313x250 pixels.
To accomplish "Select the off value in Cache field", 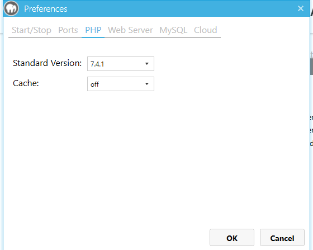I will [x=94, y=84].
